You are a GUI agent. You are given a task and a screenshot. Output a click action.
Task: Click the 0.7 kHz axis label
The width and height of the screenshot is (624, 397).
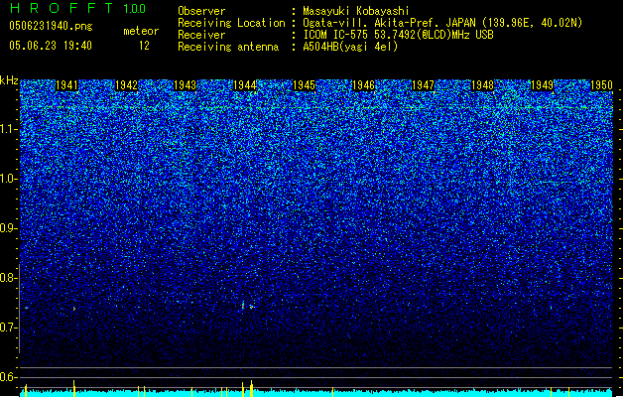9,328
